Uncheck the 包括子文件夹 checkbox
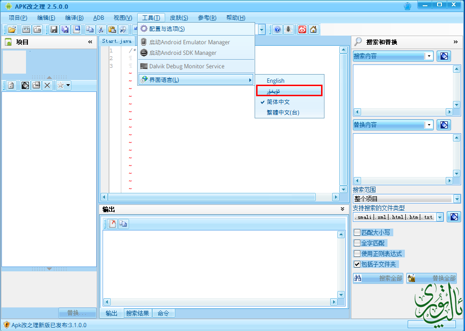Viewport: 465px width, 331px height. pos(357,264)
